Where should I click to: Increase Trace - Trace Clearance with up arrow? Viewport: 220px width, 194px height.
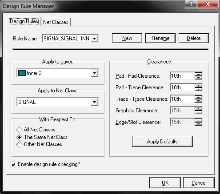pos(198,97)
